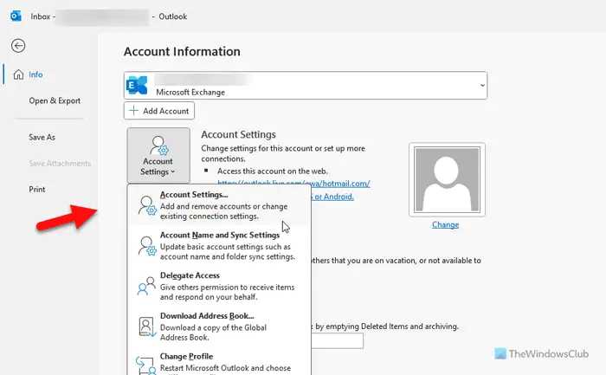Viewport: 606px width, 375px height.
Task: Click Save Attachments in the sidebar
Action: pos(60,163)
